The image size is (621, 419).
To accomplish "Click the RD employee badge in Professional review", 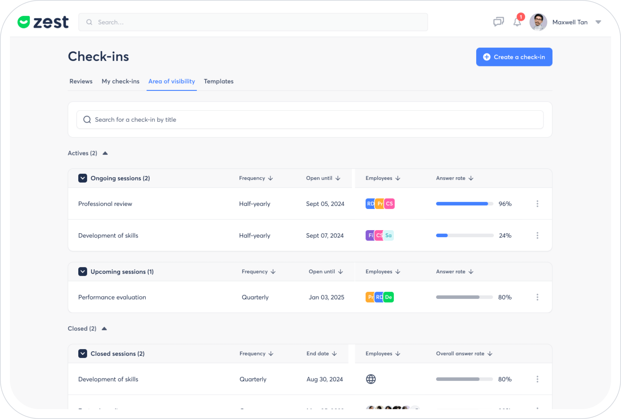I will pyautogui.click(x=370, y=204).
